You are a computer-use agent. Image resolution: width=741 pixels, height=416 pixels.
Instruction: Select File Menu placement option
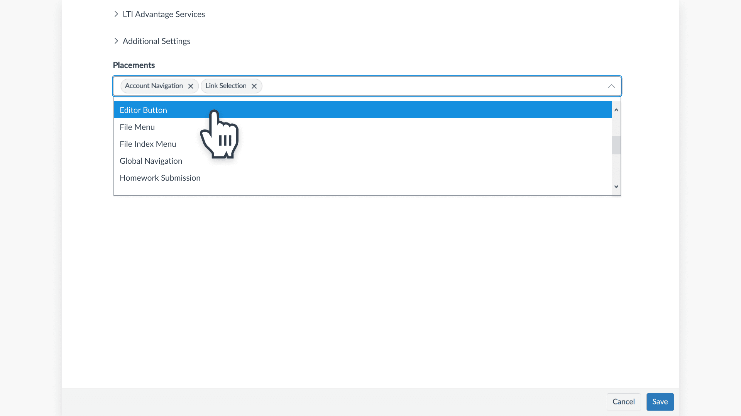(x=137, y=127)
